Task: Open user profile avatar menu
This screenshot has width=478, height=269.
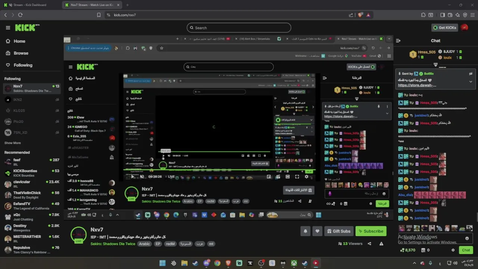Action: [x=464, y=28]
